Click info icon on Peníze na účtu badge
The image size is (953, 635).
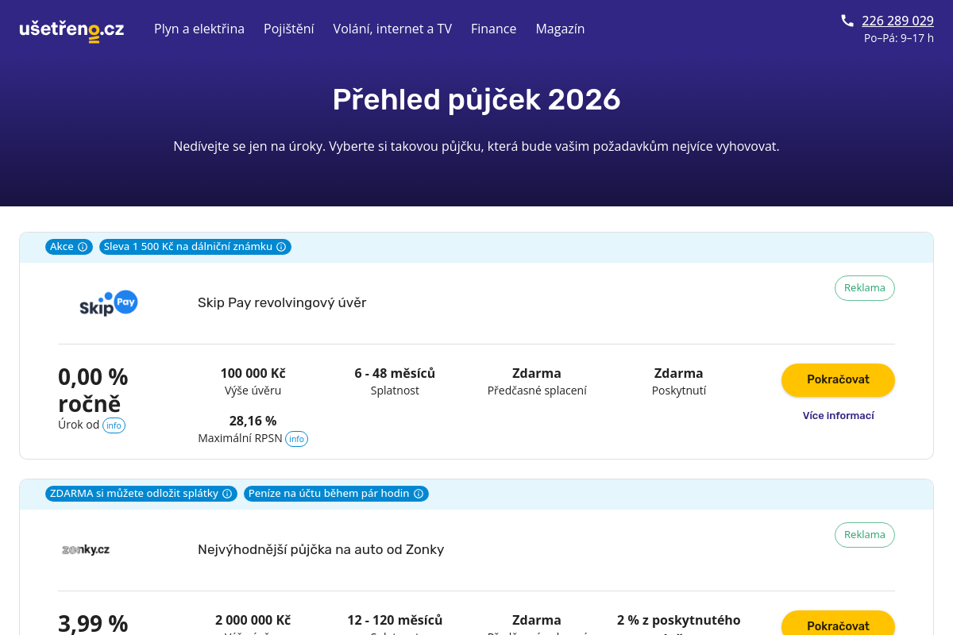point(419,494)
